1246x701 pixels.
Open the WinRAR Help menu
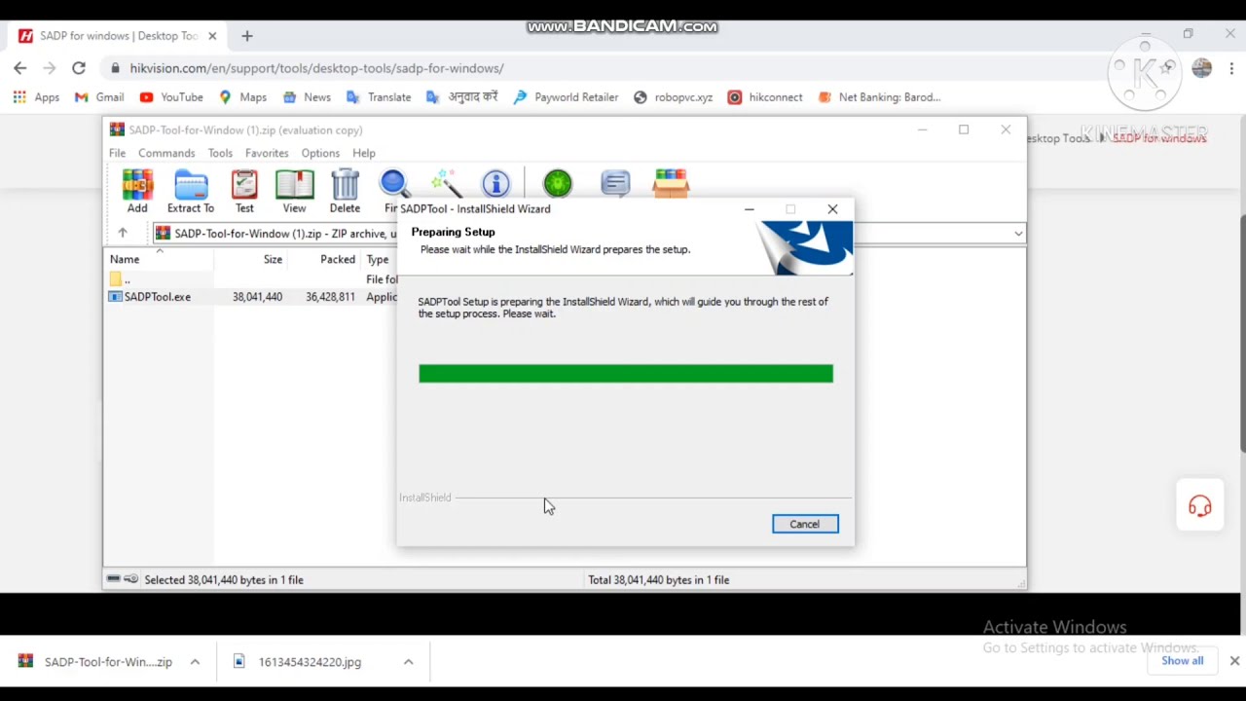(x=364, y=153)
